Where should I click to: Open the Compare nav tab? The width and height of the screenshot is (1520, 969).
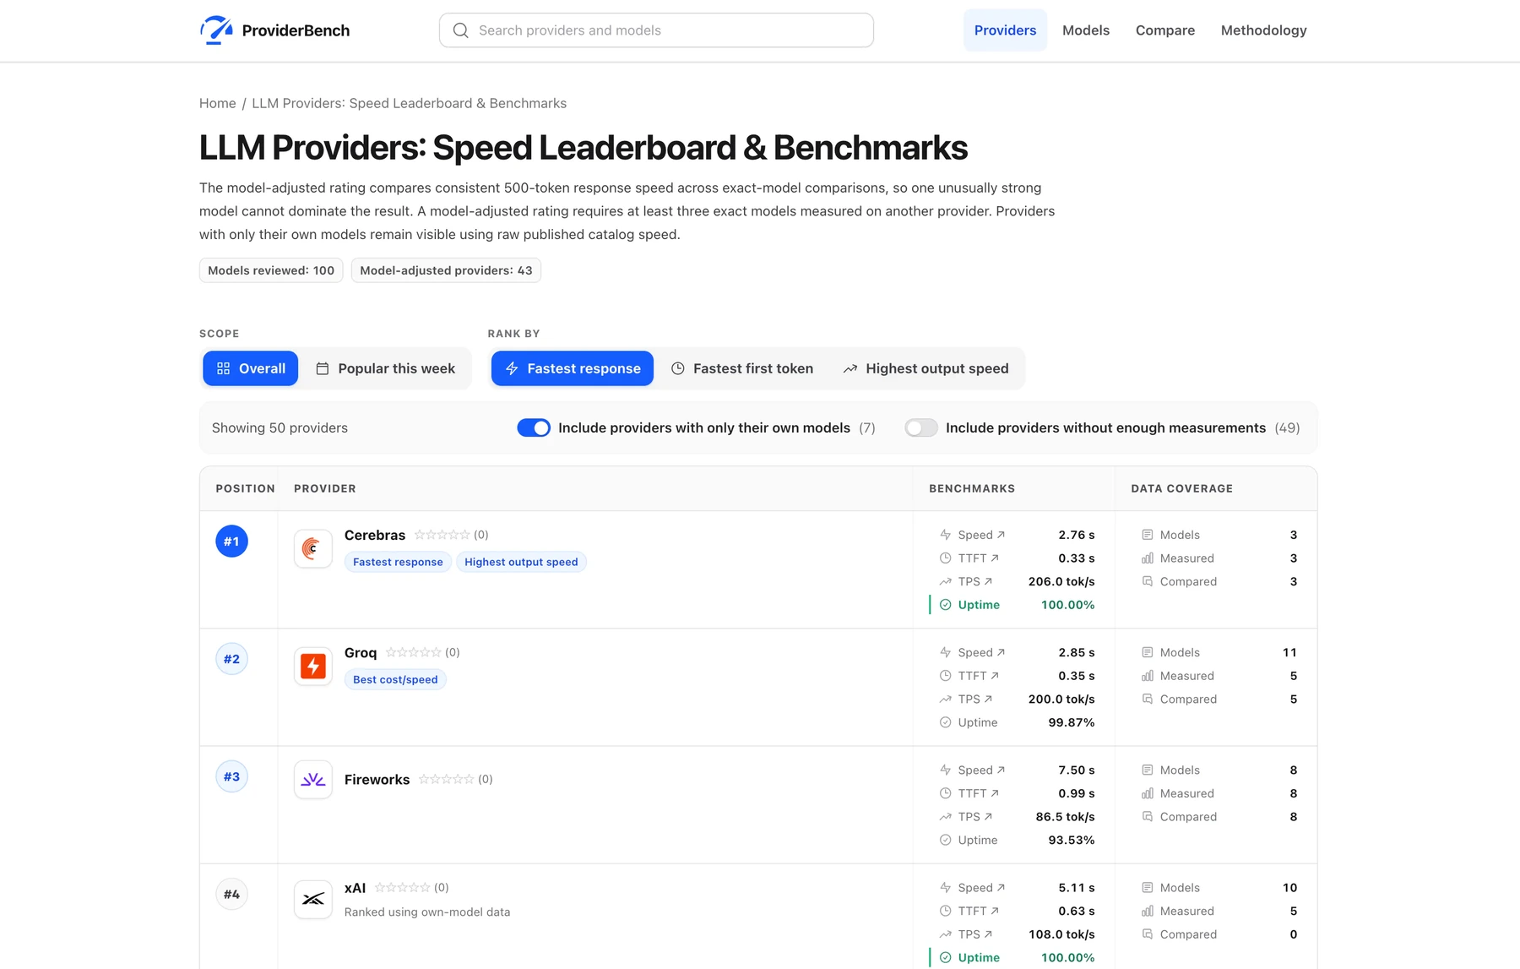click(x=1165, y=30)
